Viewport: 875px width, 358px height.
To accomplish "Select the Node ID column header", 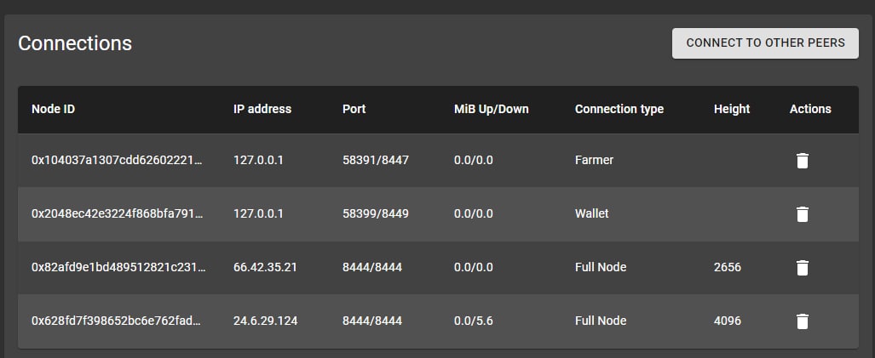I will tap(53, 109).
